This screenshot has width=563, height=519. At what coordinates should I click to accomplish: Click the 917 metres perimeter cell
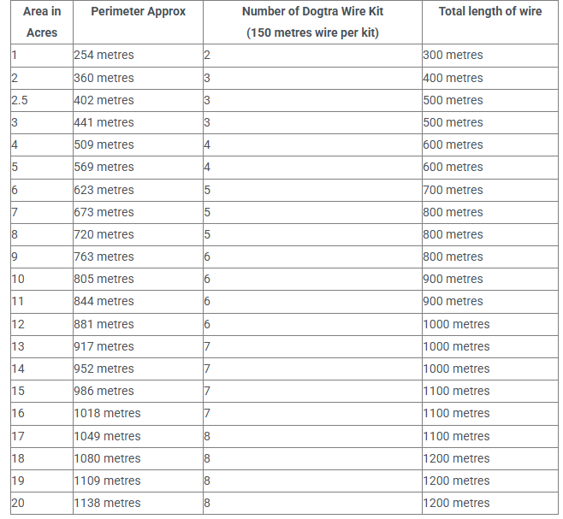(x=104, y=346)
